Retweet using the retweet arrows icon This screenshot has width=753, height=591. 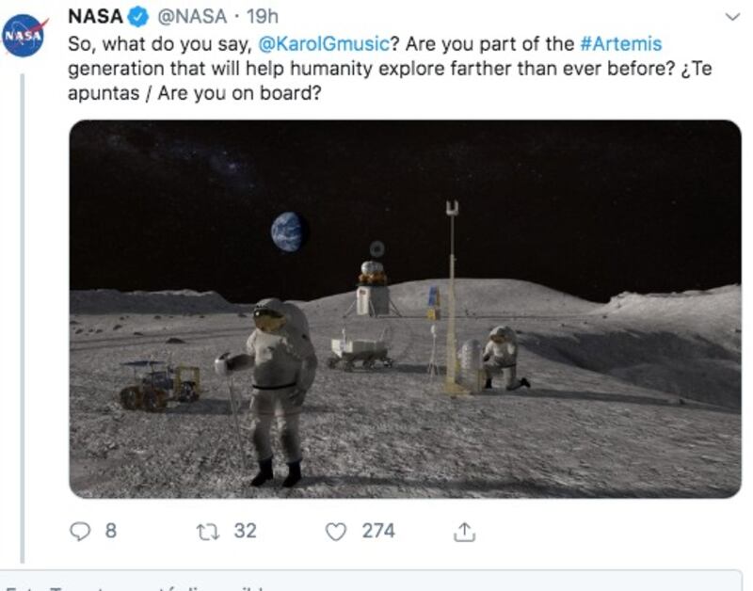pyautogui.click(x=208, y=532)
